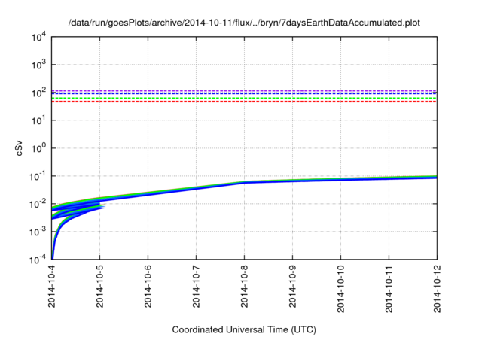Click the cSv y-axis label
Viewport: 482px width, 337px height.
tap(19, 148)
